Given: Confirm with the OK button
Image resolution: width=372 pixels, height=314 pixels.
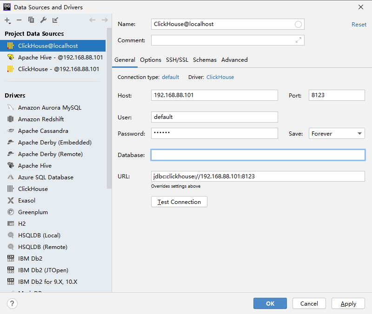Looking at the screenshot, I should [x=270, y=303].
